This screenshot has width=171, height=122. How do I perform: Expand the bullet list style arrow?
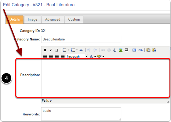coord(69,50)
